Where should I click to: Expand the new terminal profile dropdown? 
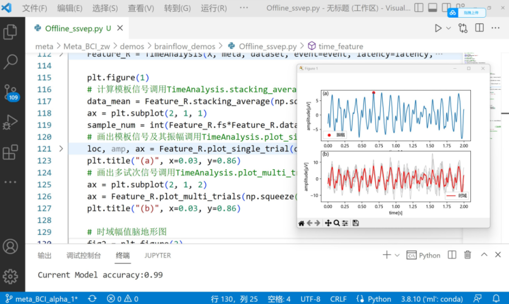pyautogui.click(x=397, y=256)
